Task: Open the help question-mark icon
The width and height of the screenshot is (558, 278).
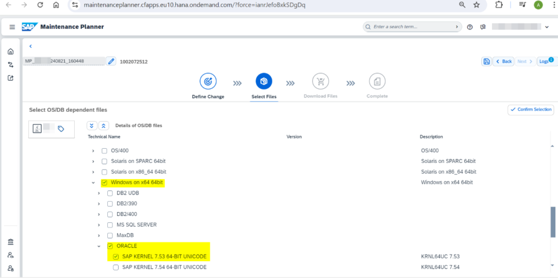Action: [470, 27]
